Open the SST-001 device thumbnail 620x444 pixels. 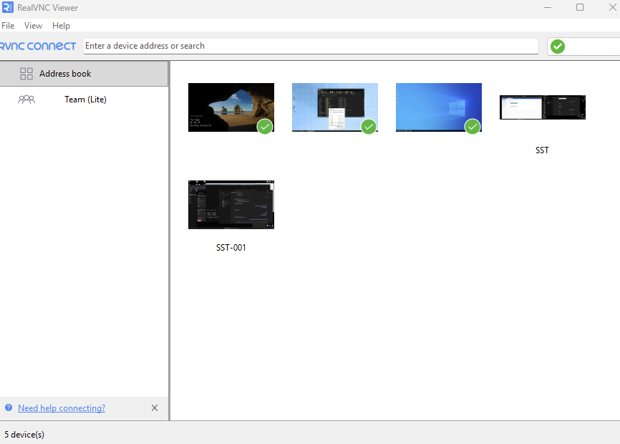[x=231, y=205]
